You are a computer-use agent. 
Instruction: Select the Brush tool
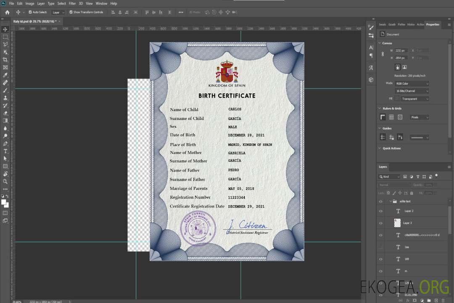[x=5, y=90]
